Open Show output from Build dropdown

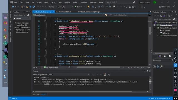[69, 75]
